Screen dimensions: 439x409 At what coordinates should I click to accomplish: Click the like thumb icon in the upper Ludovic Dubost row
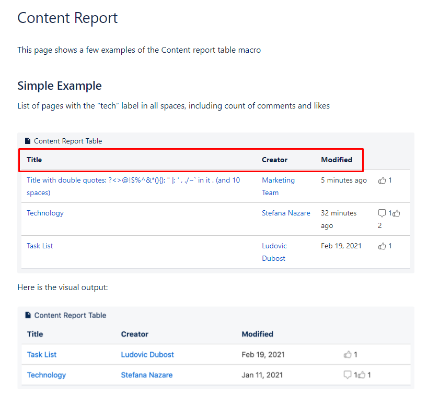[x=382, y=246]
